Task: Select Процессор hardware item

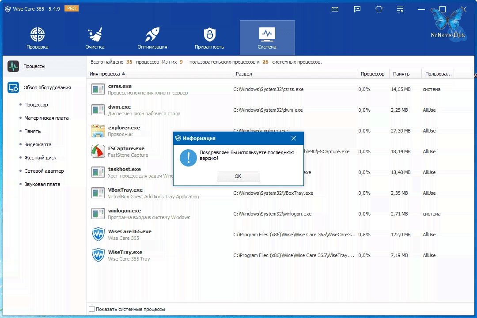Action: click(x=36, y=105)
